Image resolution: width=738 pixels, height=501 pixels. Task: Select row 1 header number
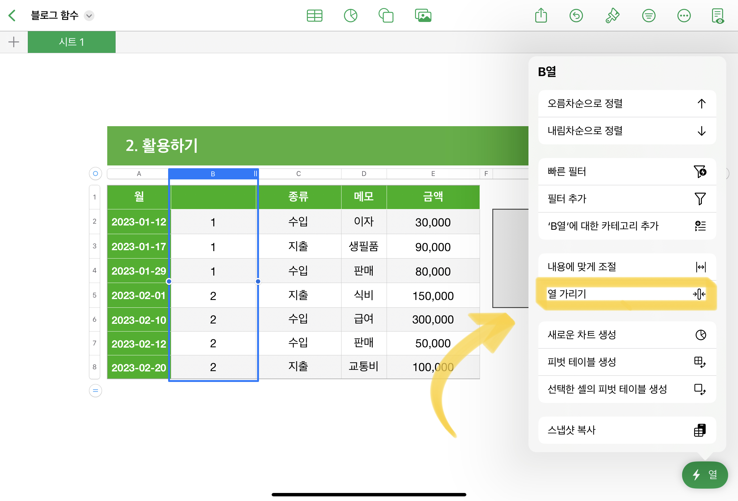coord(95,197)
